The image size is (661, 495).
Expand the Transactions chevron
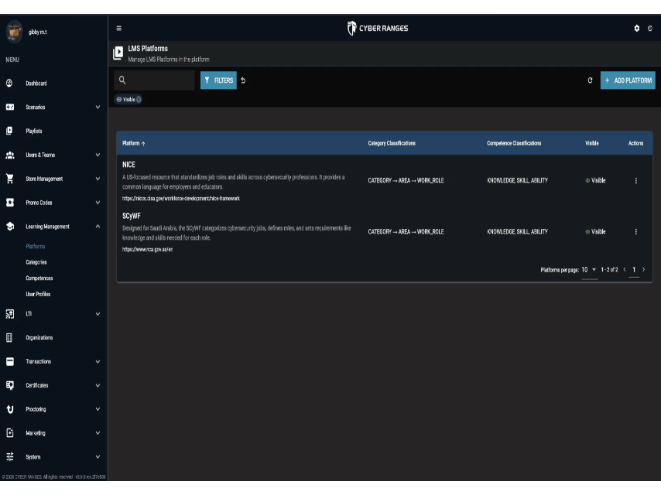tap(98, 361)
